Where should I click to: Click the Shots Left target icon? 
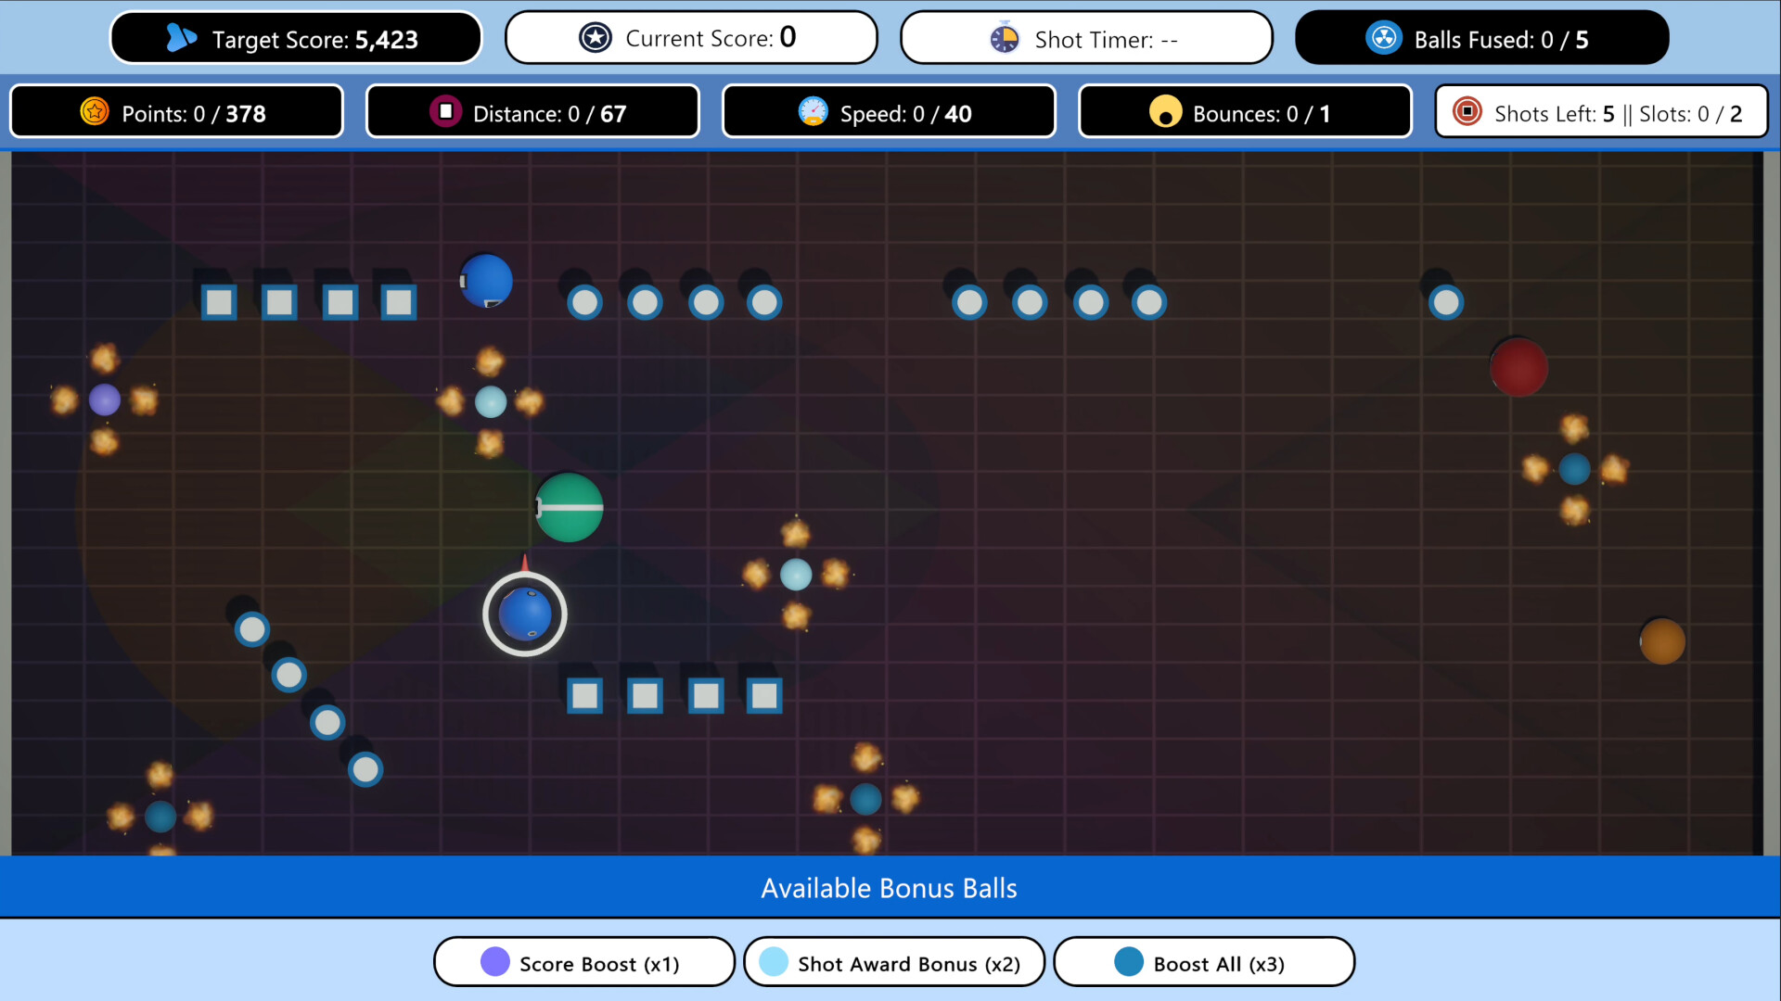click(1468, 111)
